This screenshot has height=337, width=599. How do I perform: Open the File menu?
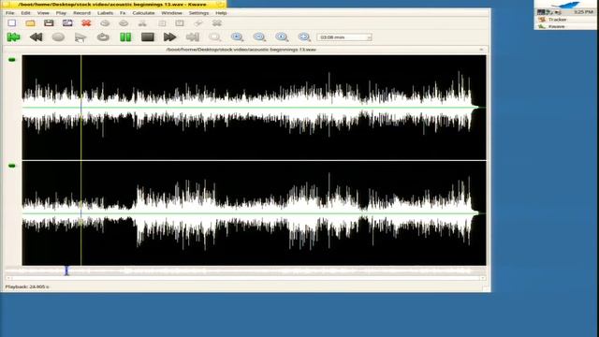(x=9, y=13)
